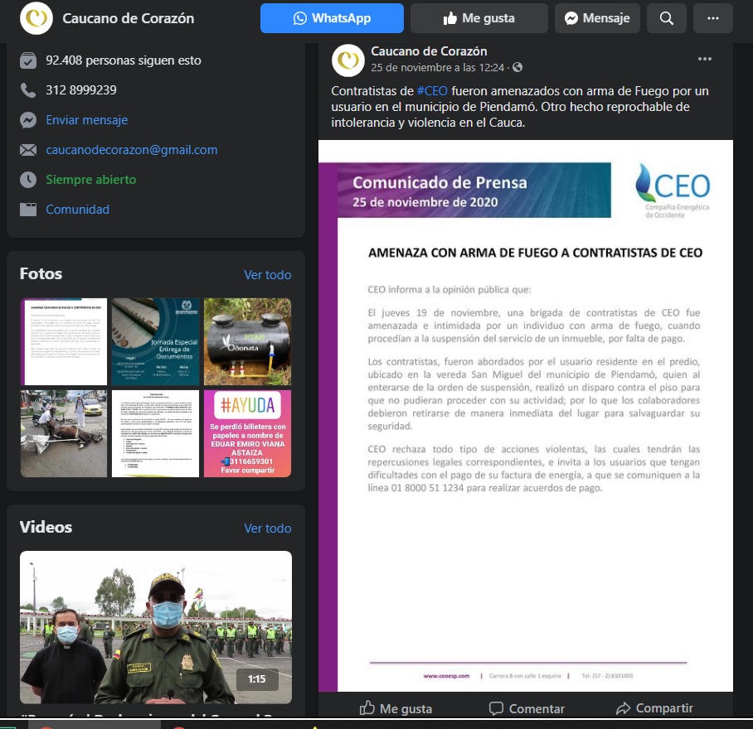Open the #CEO hashtag link
This screenshot has height=729, width=753.
(432, 91)
